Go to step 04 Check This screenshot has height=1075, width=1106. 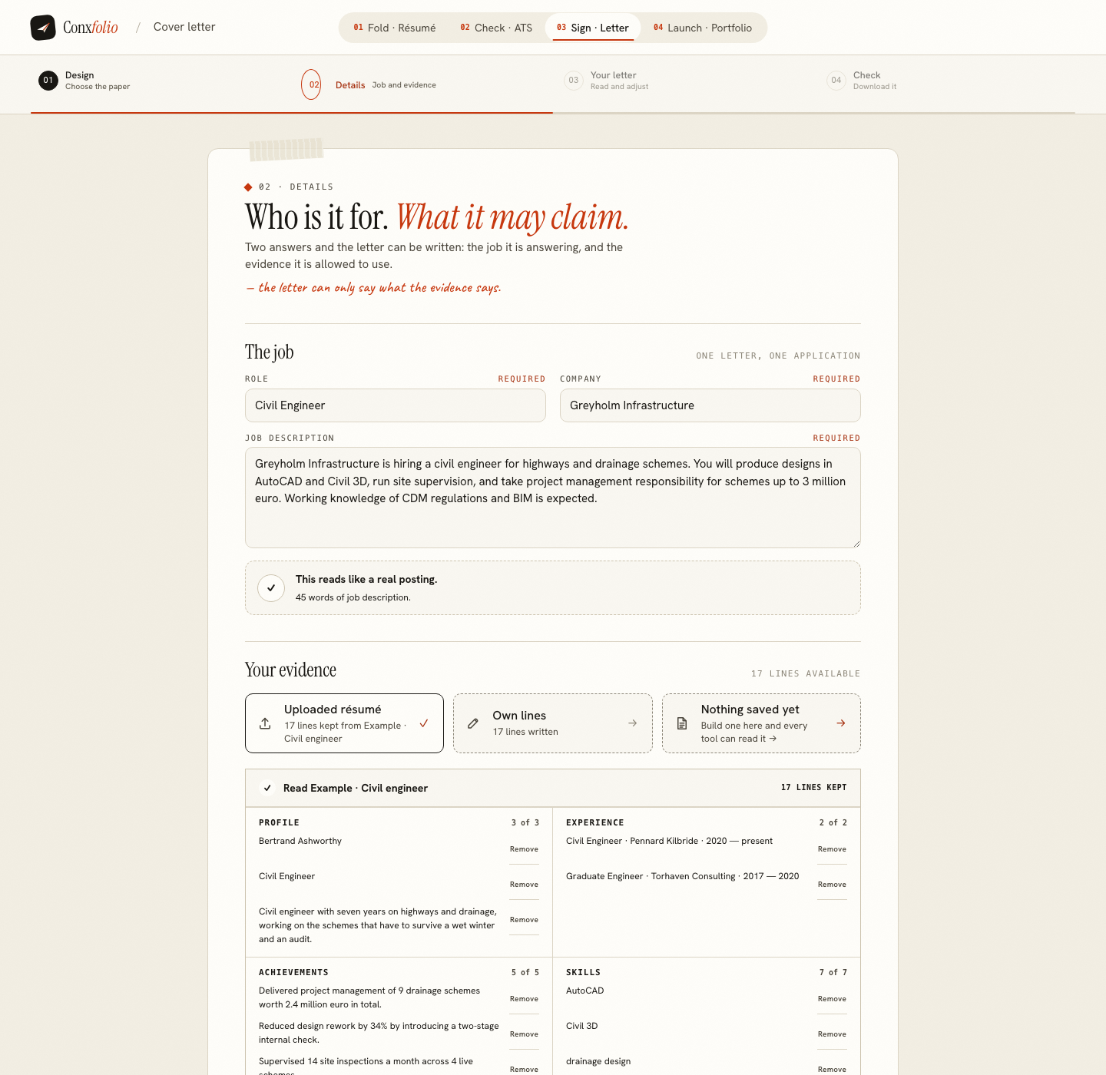point(862,81)
